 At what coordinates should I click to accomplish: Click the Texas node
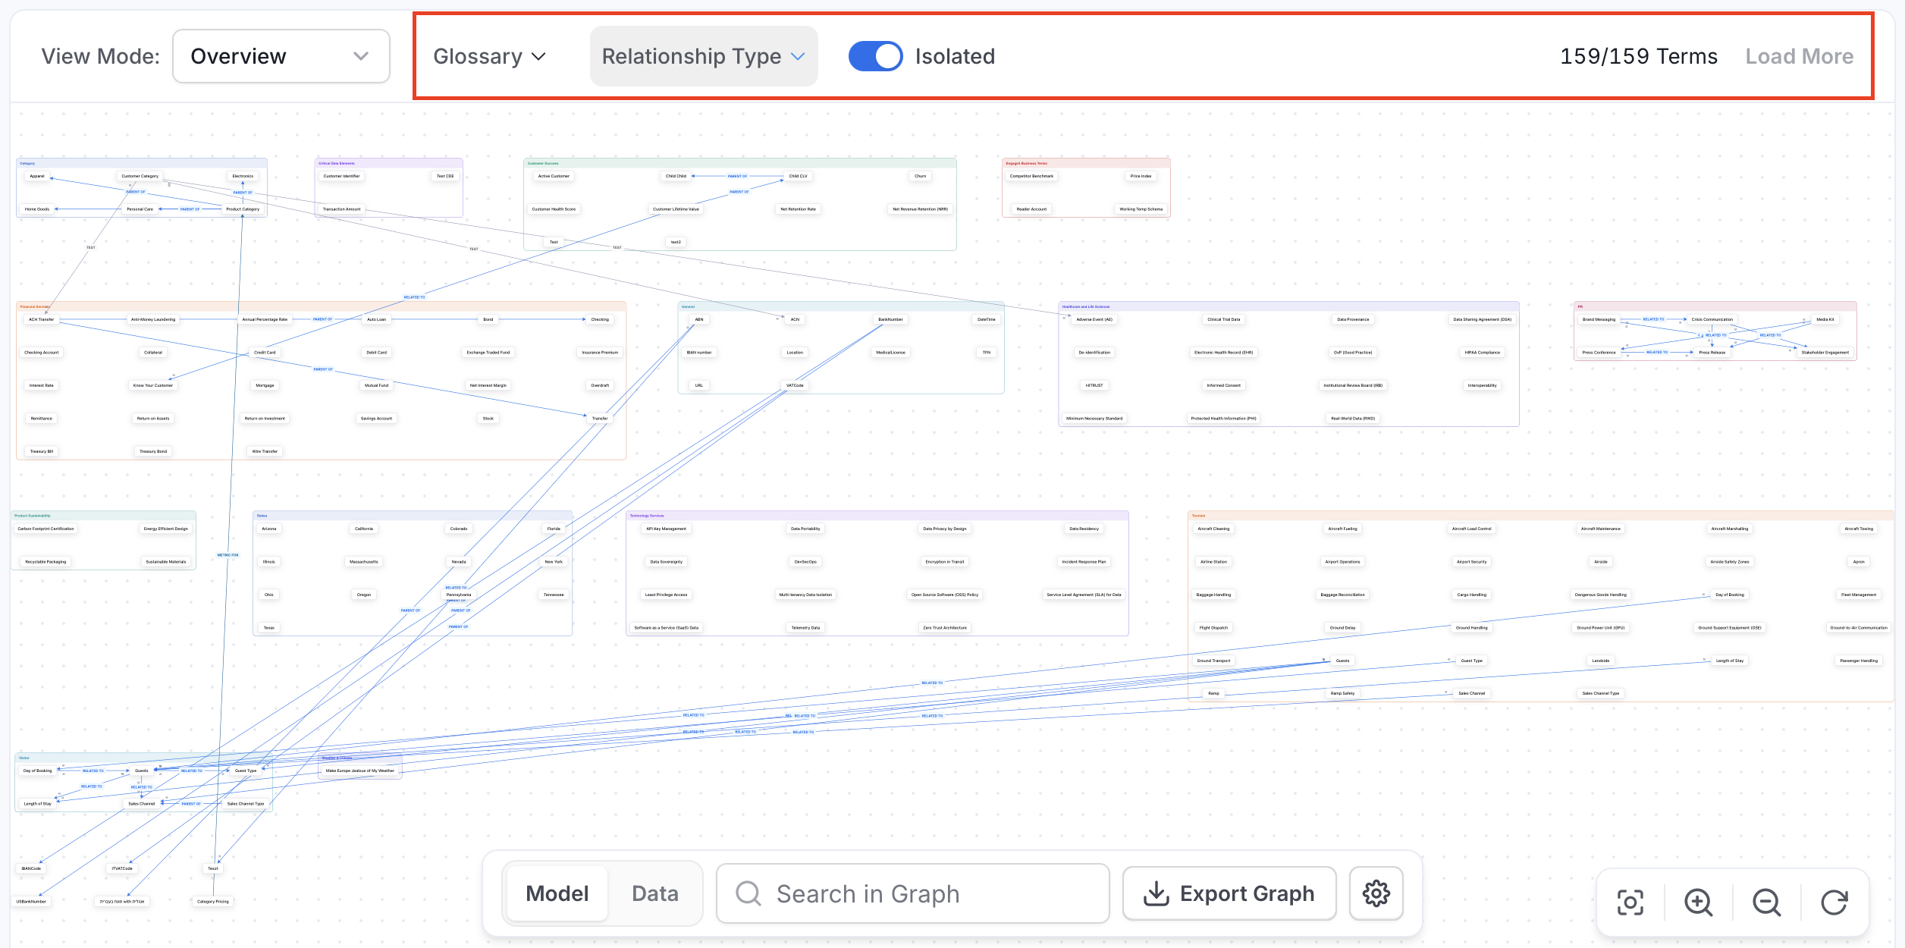[x=269, y=628]
